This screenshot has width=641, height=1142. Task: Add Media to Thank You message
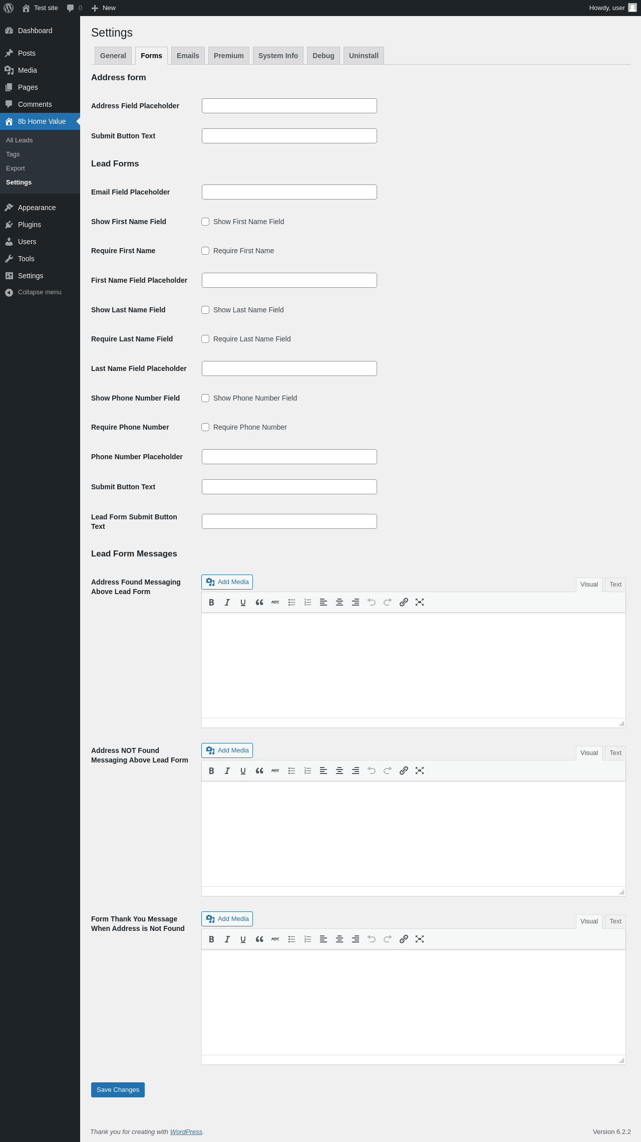pos(227,919)
